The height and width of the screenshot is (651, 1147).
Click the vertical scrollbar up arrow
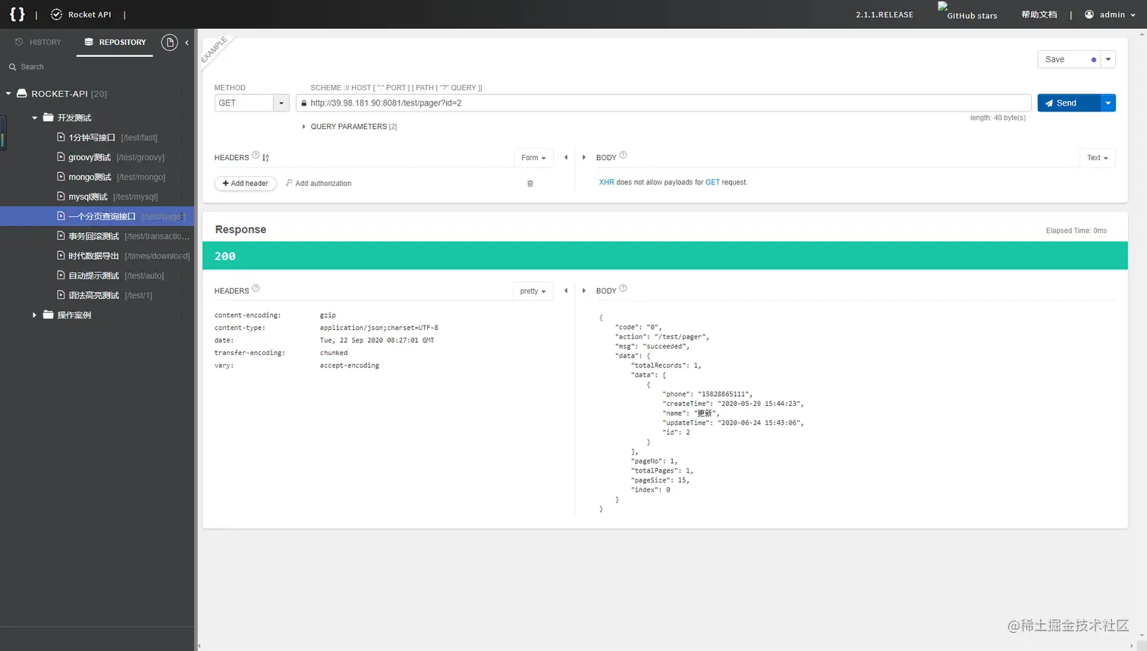[1142, 33]
